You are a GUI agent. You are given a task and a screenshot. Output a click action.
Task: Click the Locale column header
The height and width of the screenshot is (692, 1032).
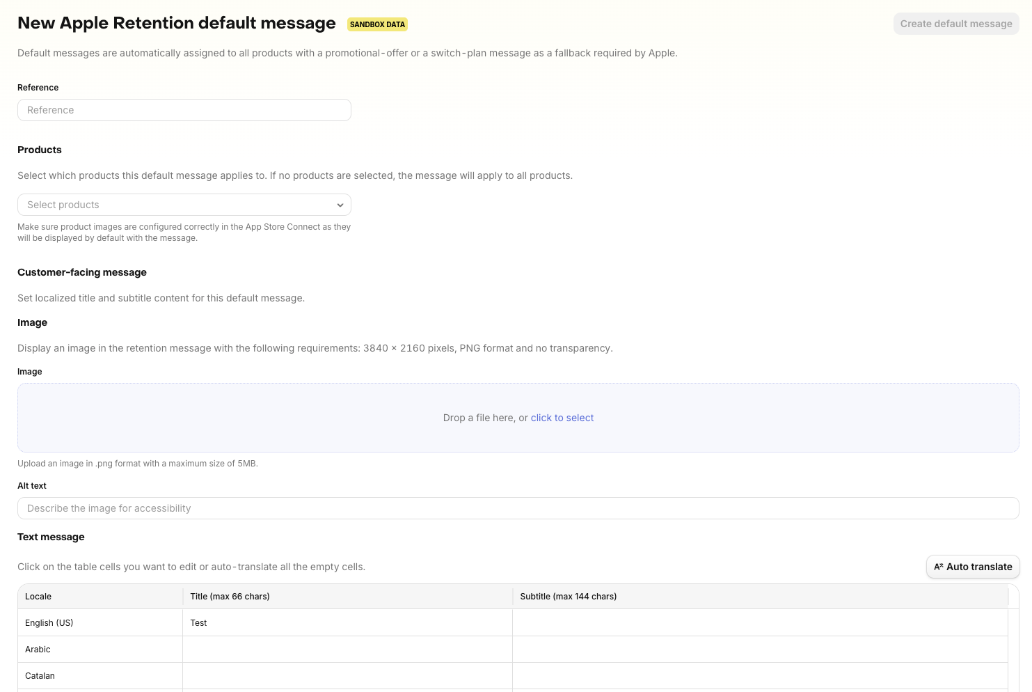[38, 597]
